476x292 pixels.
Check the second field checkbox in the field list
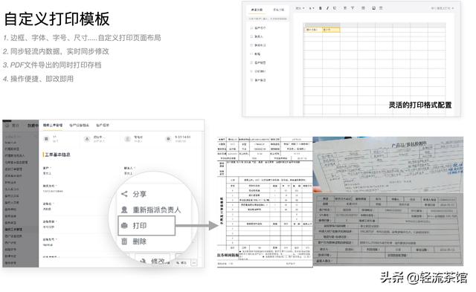tap(251, 36)
